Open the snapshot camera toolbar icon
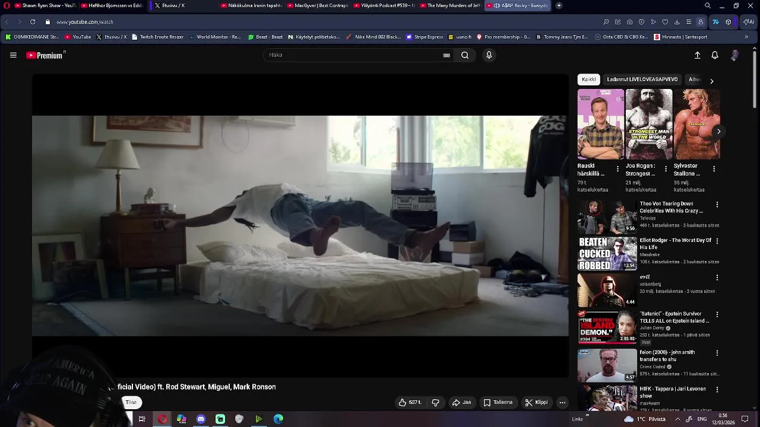Image resolution: width=760 pixels, height=427 pixels. (630, 22)
